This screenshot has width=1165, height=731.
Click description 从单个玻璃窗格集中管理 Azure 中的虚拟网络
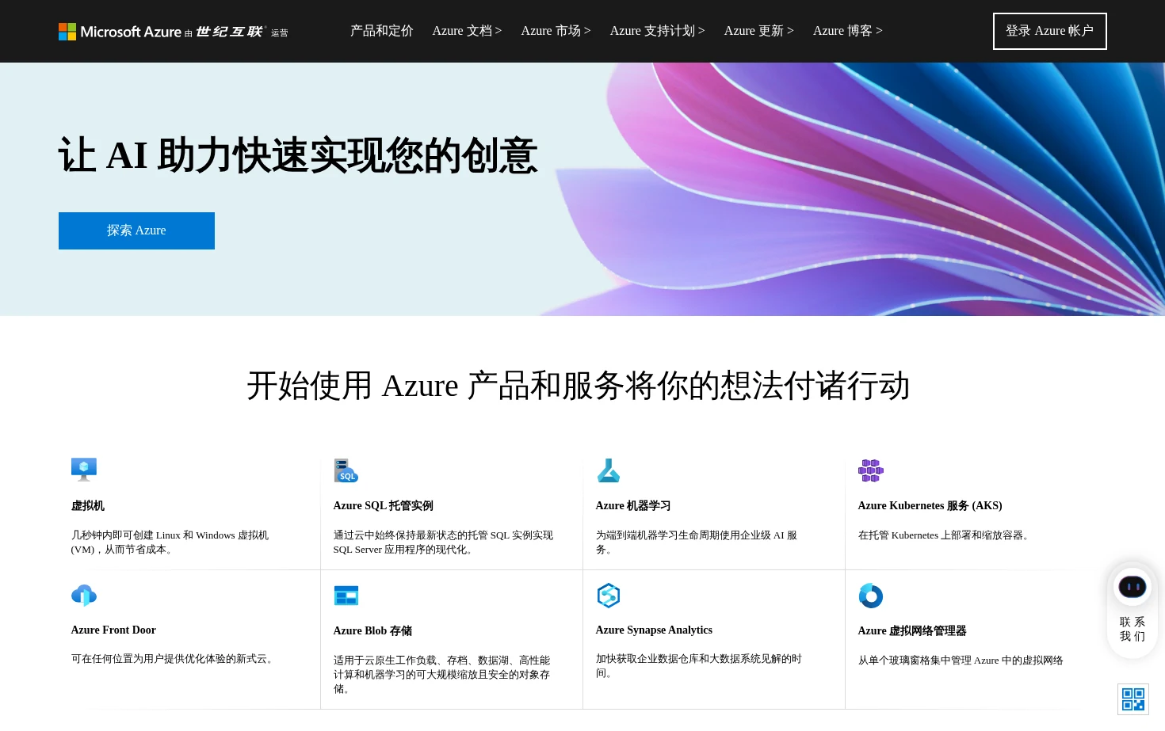tap(961, 661)
